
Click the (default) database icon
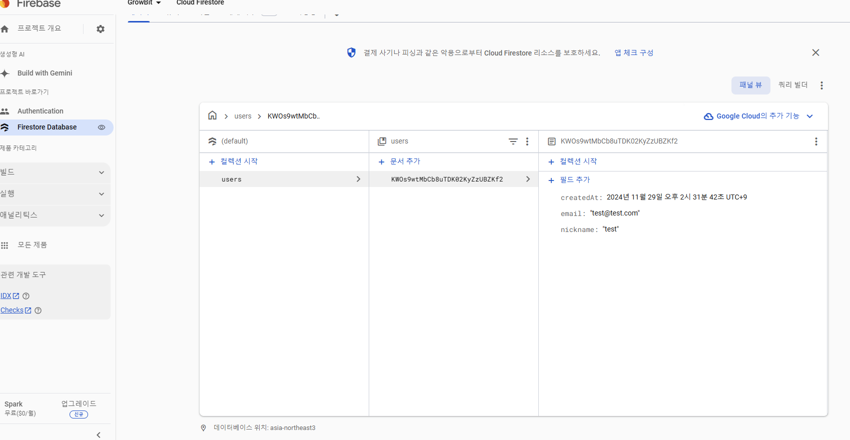[x=213, y=141]
